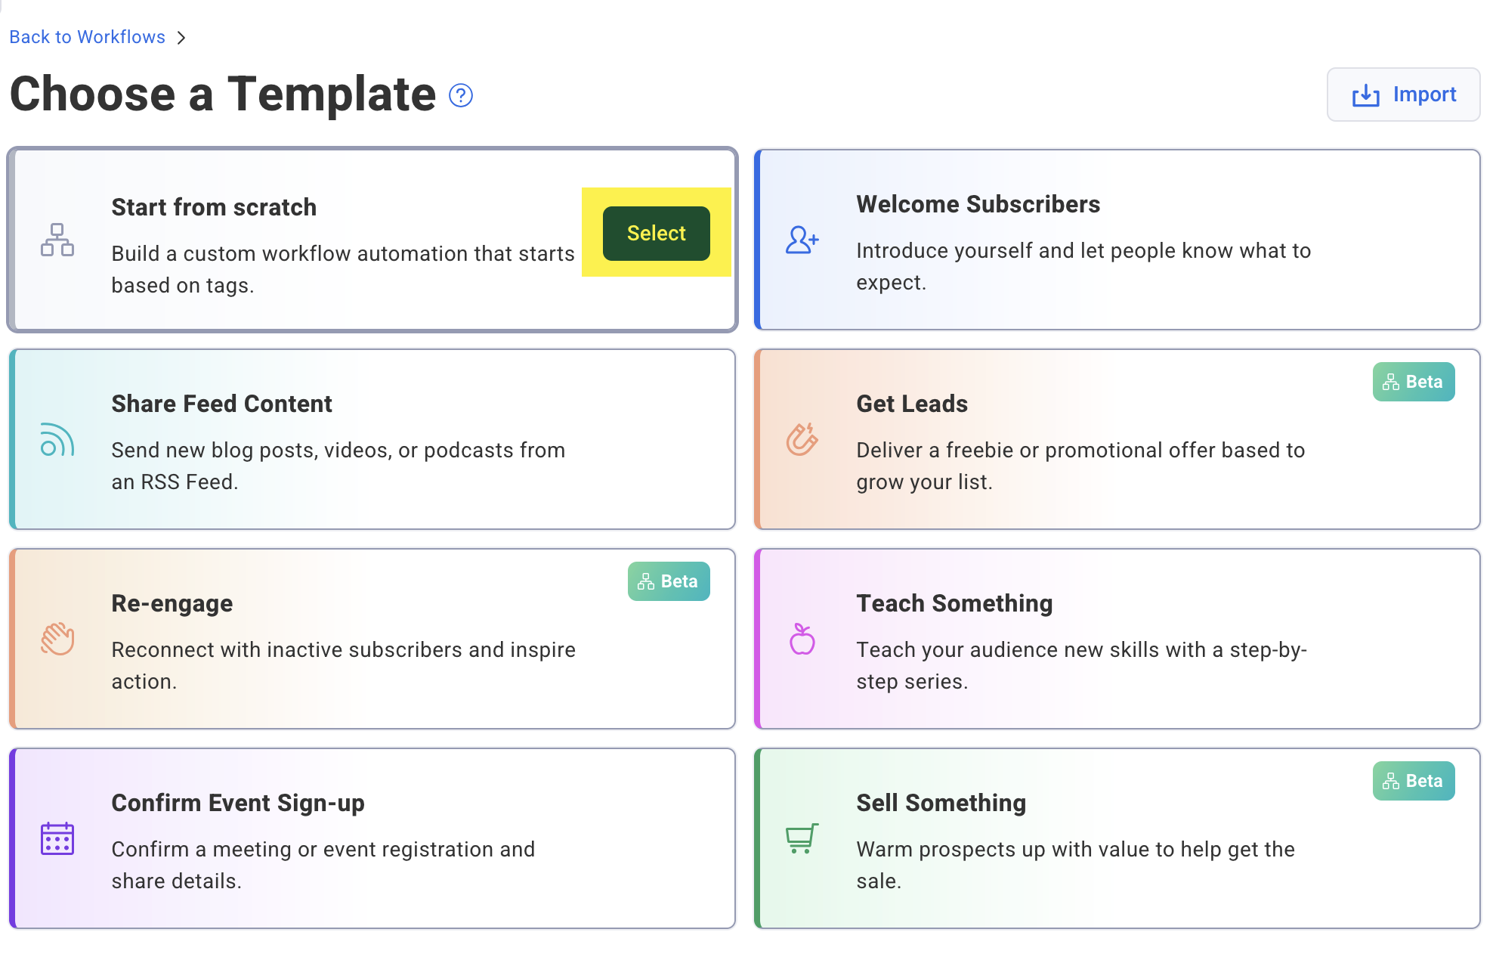This screenshot has width=1496, height=954.
Task: Click the waving hand icon on Re-engage
Action: (57, 639)
